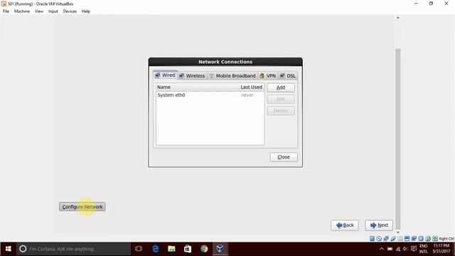Proceed with the Next button
Image resolution: width=455 pixels, height=256 pixels.
379,225
